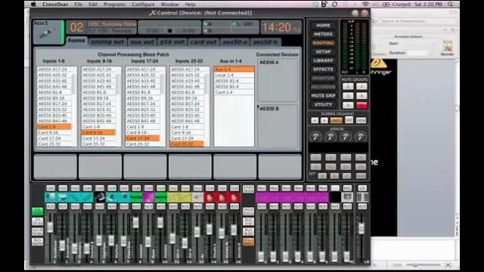The width and height of the screenshot is (484, 272).
Task: Click the first Assign rotary knob
Action: 315,137
